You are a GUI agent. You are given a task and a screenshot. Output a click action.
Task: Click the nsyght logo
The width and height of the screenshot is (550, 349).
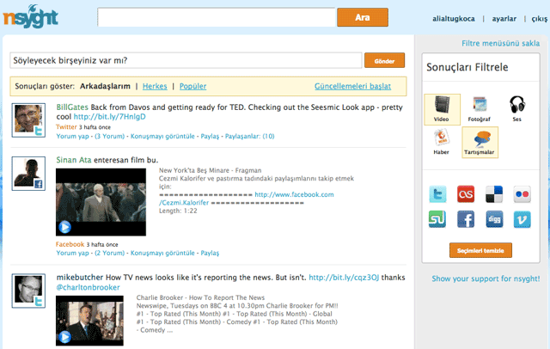click(x=31, y=17)
